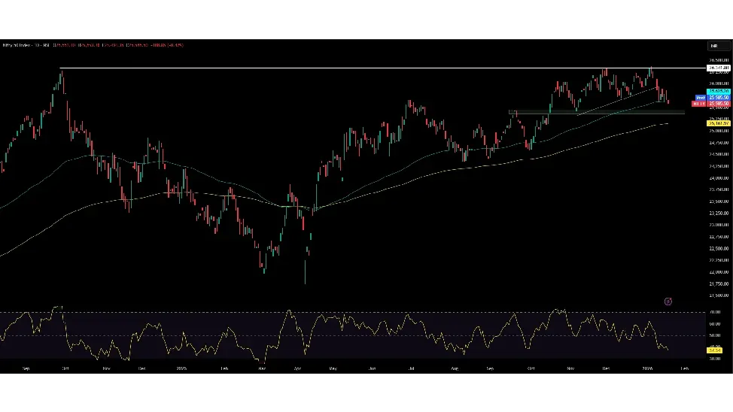Click the May label on time axis
This screenshot has height=412, width=733.
[x=332, y=369]
